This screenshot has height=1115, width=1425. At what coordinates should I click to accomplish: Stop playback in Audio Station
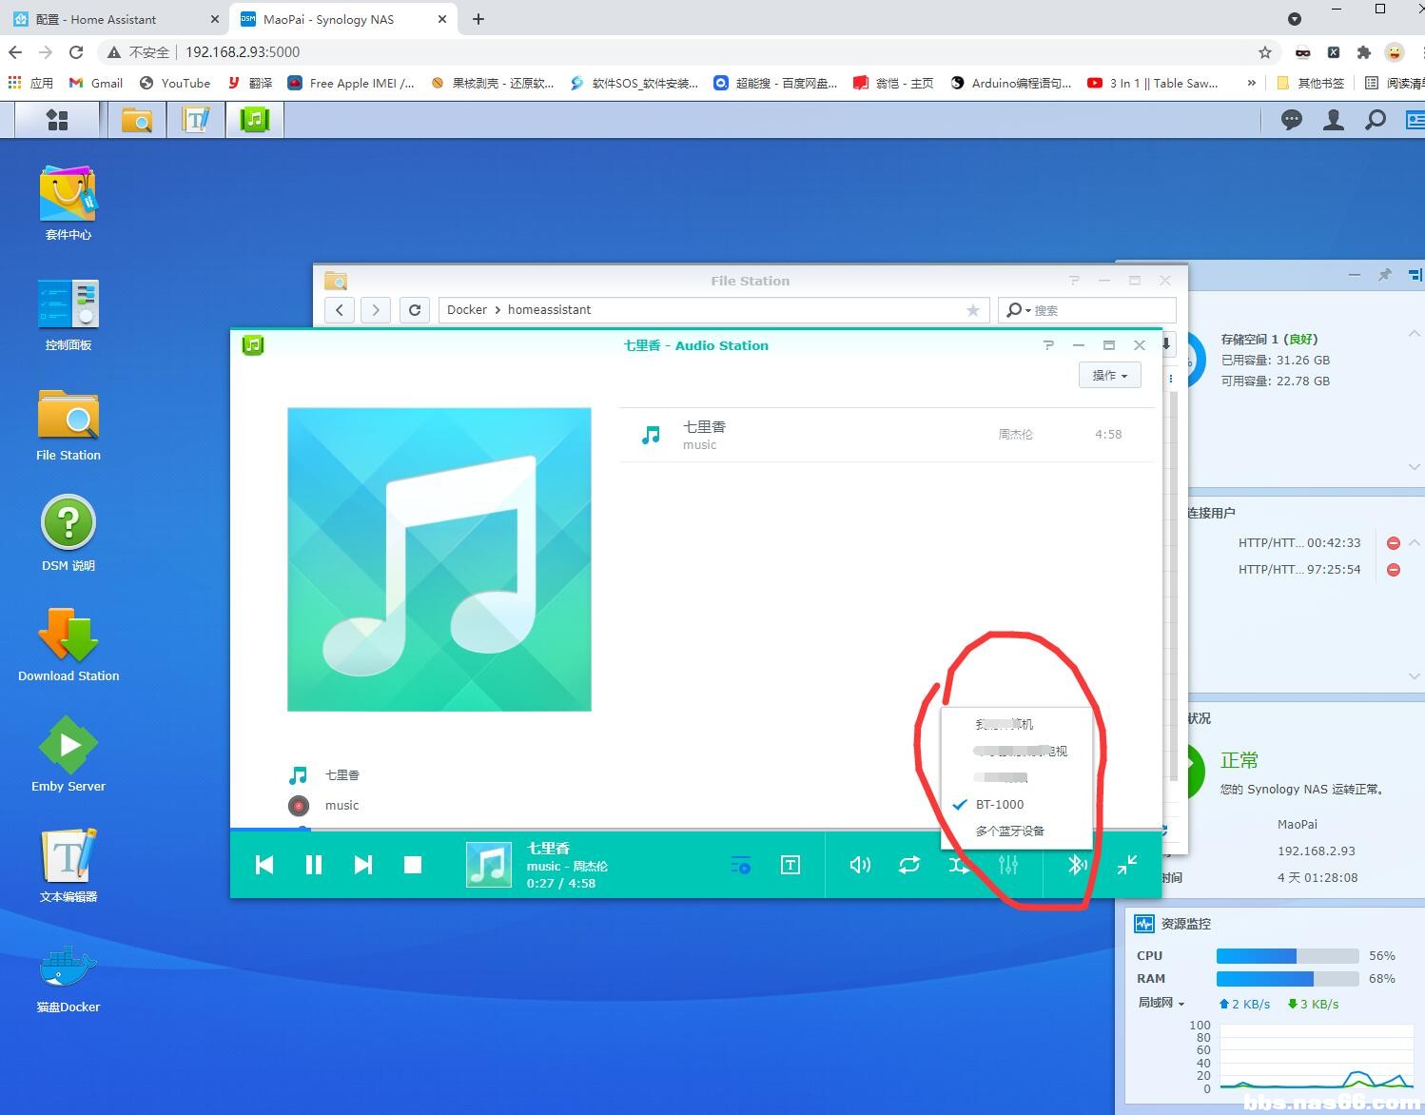[413, 865]
